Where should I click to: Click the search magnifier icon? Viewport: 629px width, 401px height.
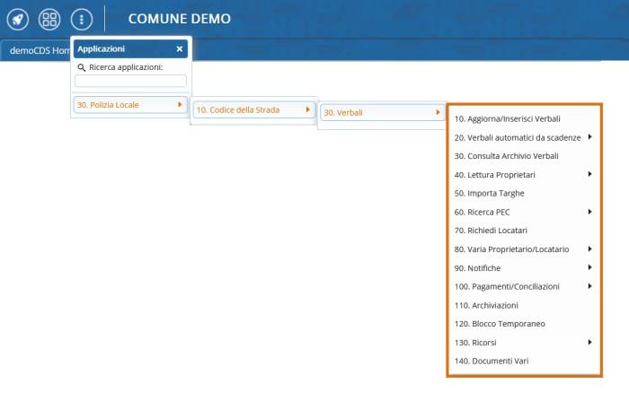pos(81,67)
